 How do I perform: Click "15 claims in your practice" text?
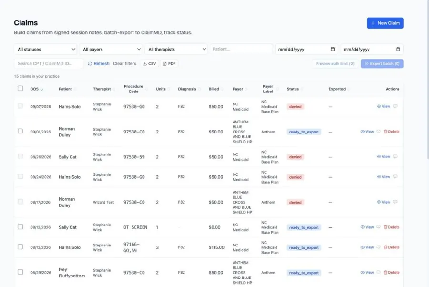37,76
